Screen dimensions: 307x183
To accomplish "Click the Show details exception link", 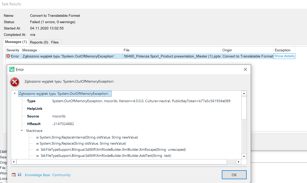I will pyautogui.click(x=284, y=56).
